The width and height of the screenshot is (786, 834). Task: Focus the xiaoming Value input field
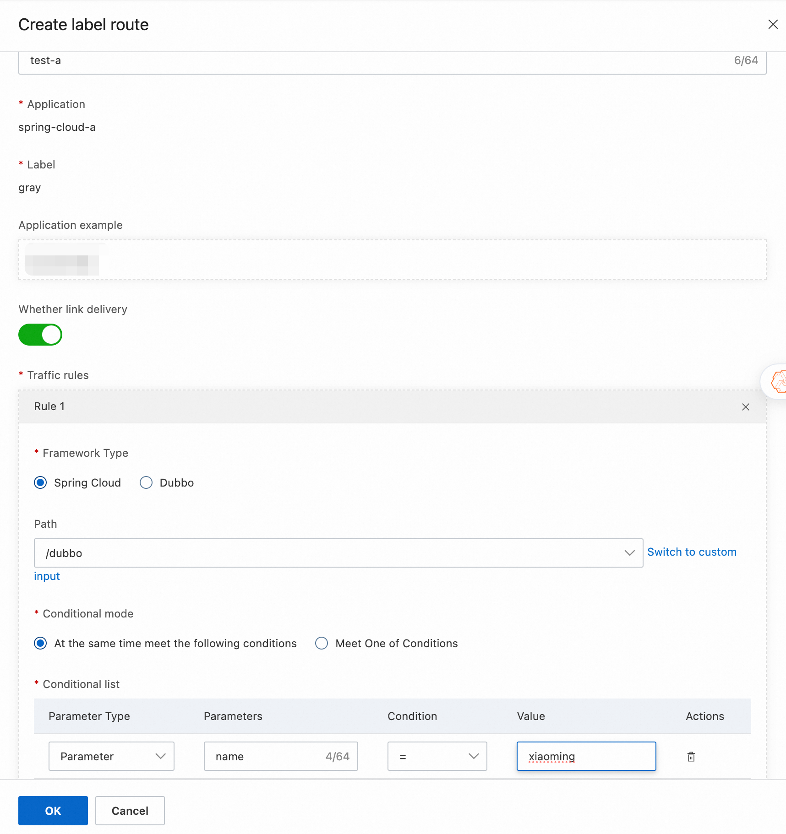(586, 756)
